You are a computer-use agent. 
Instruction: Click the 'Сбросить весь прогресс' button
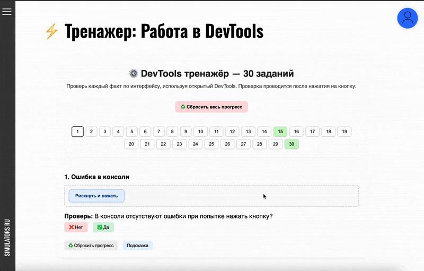211,107
